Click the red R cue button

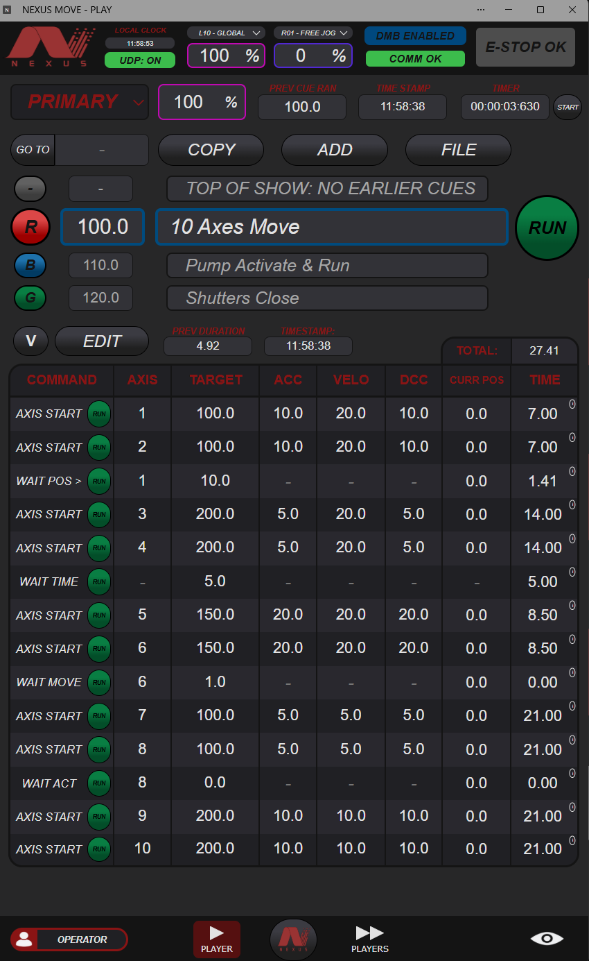coord(30,227)
